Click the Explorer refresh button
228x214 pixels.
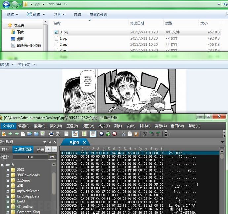(x=225, y=4)
